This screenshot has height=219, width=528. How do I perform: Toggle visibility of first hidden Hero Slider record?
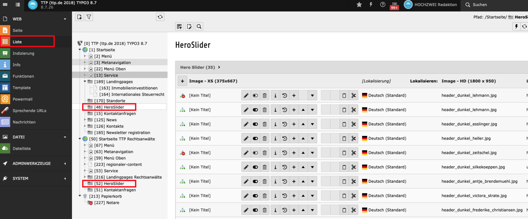point(255,96)
